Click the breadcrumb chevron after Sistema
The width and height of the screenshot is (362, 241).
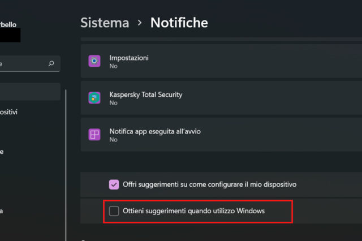coord(140,23)
